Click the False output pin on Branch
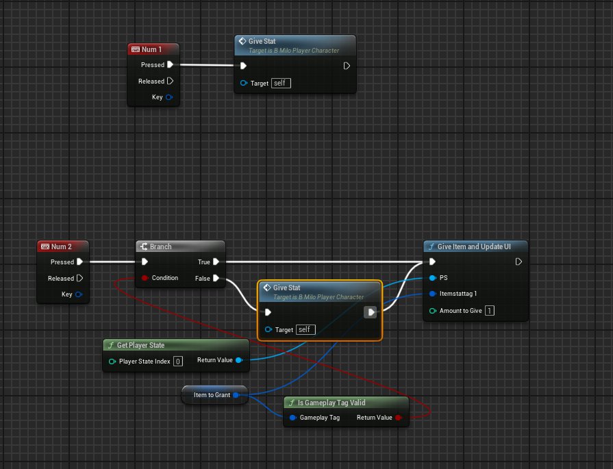The height and width of the screenshot is (469, 613). point(216,278)
